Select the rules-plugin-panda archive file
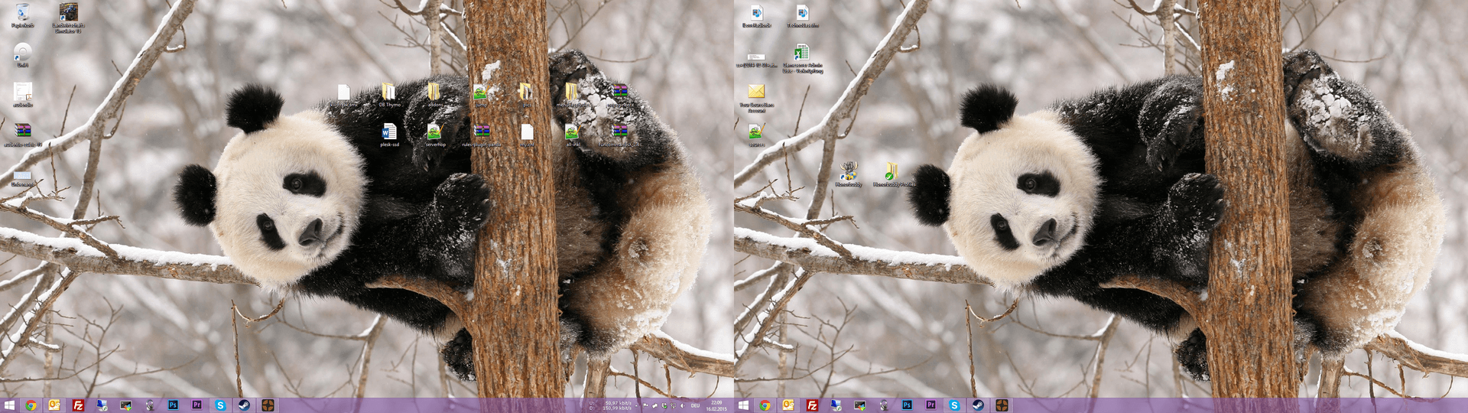 481,135
